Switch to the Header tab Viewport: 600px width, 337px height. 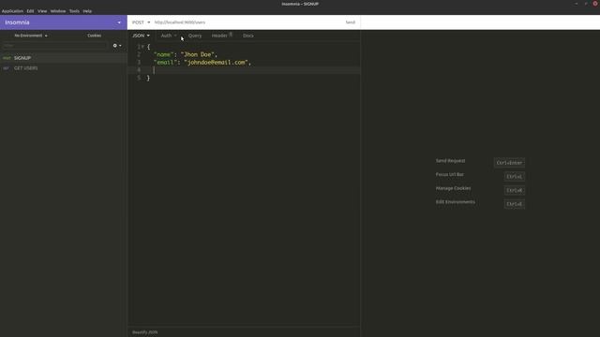[x=221, y=36]
